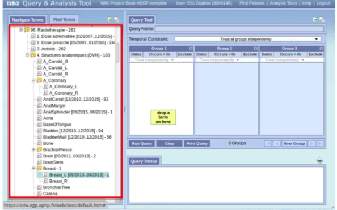Open Find Patients in top menu
Image resolution: width=337 pixels, height=210 pixels.
[x=252, y=3]
